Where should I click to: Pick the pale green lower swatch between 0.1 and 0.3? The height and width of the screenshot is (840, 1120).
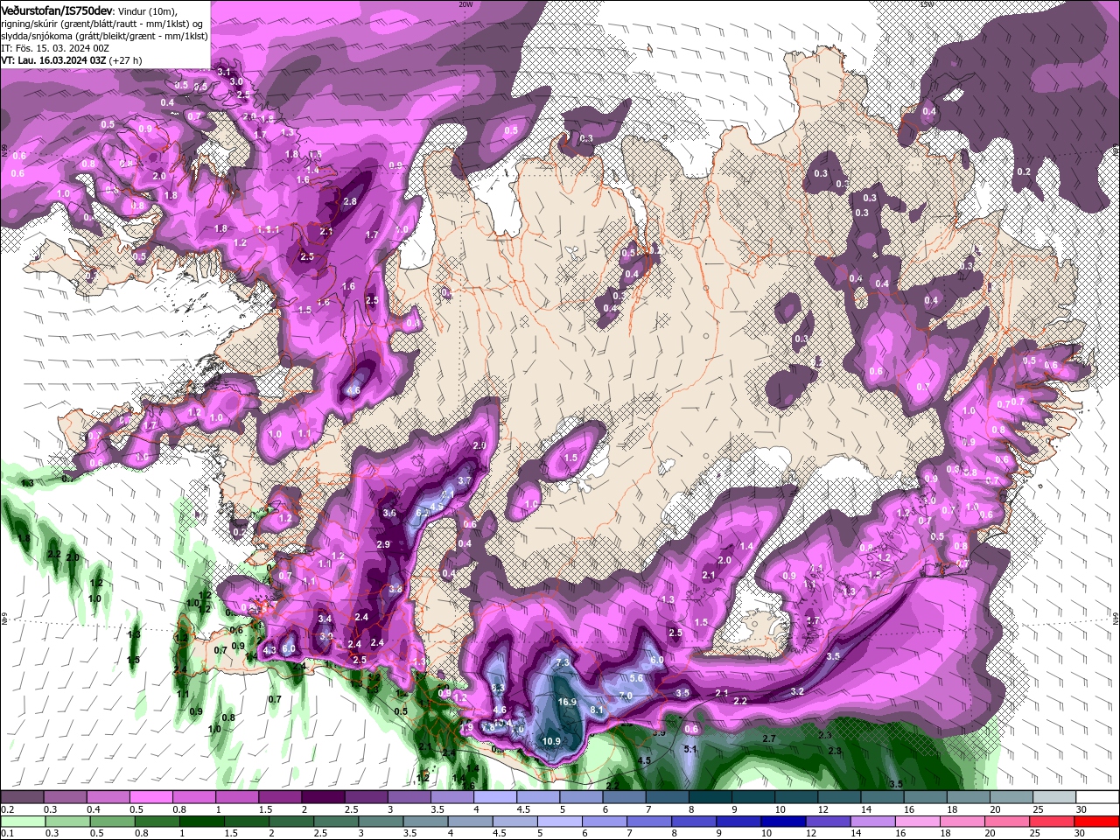click(22, 822)
